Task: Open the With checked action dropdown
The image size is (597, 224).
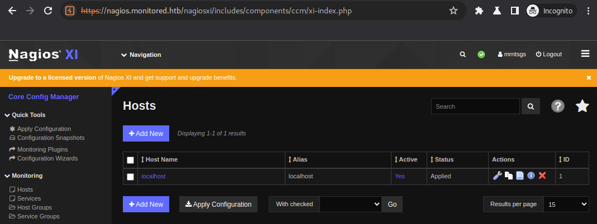Action: 351,204
